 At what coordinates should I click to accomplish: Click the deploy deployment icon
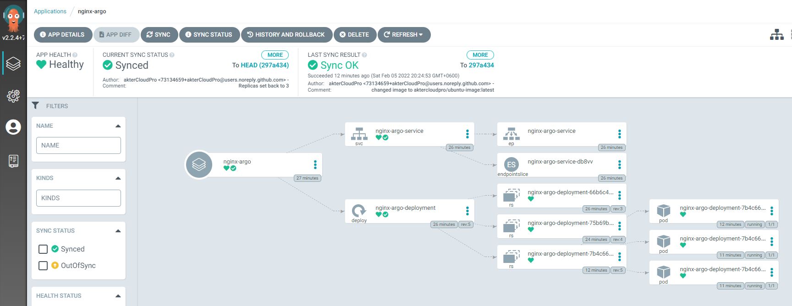pyautogui.click(x=359, y=210)
